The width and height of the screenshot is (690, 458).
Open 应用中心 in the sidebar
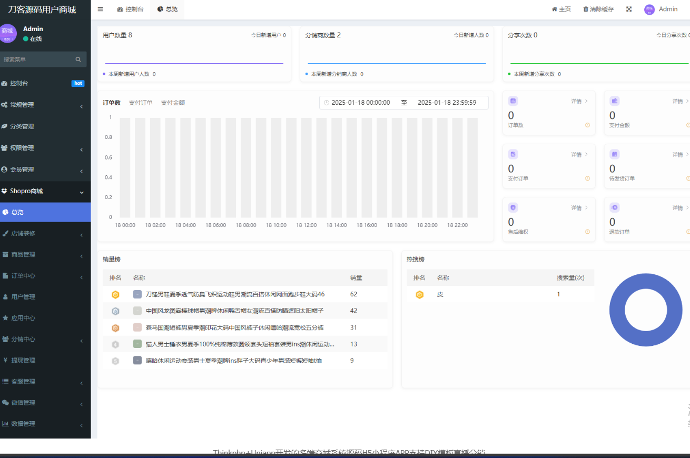45,318
